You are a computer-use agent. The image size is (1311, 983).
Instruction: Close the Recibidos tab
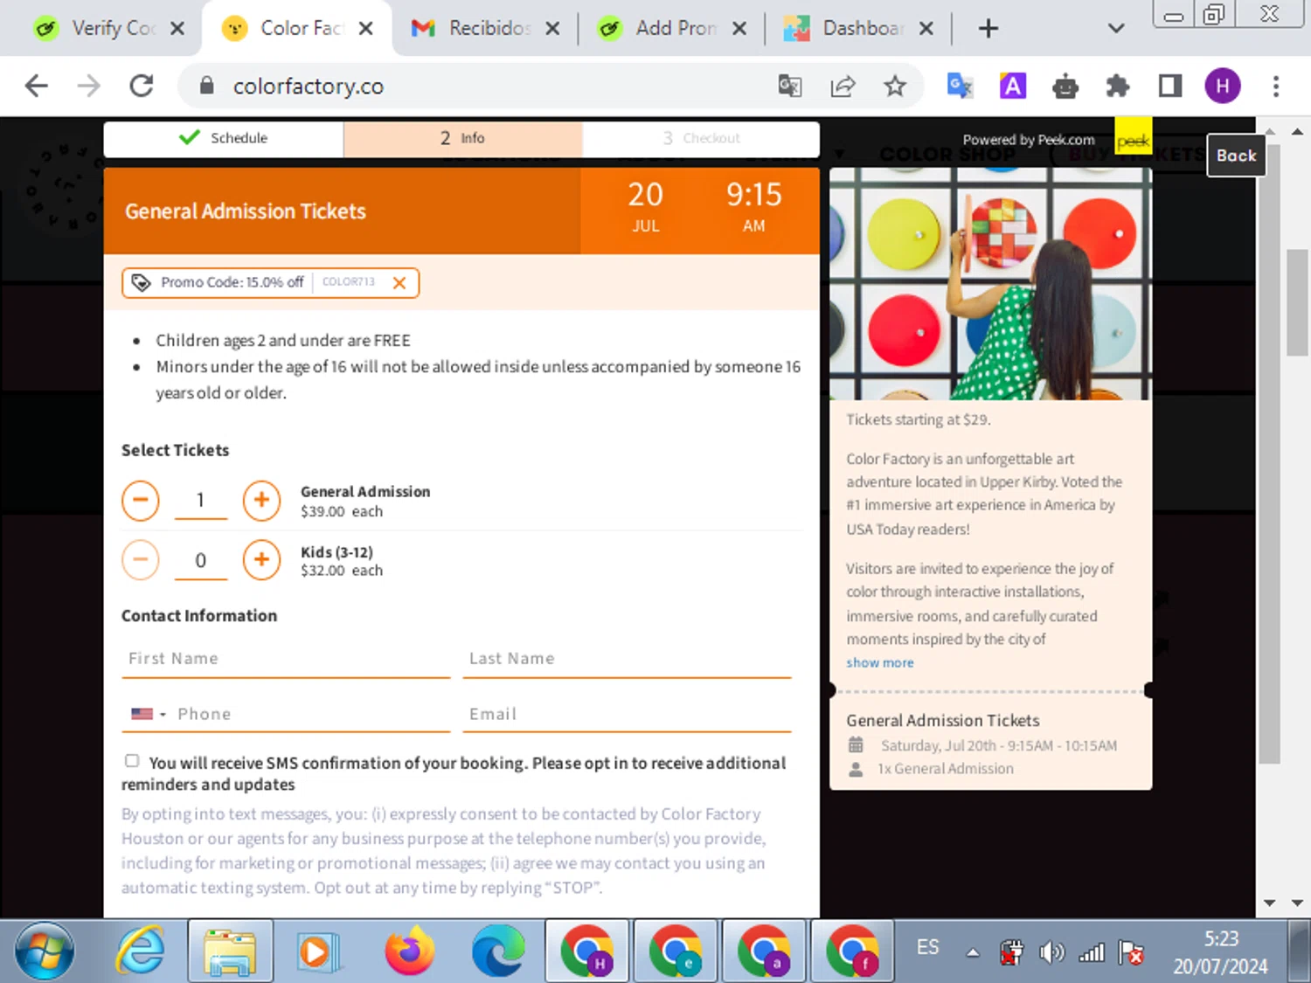[x=552, y=29]
